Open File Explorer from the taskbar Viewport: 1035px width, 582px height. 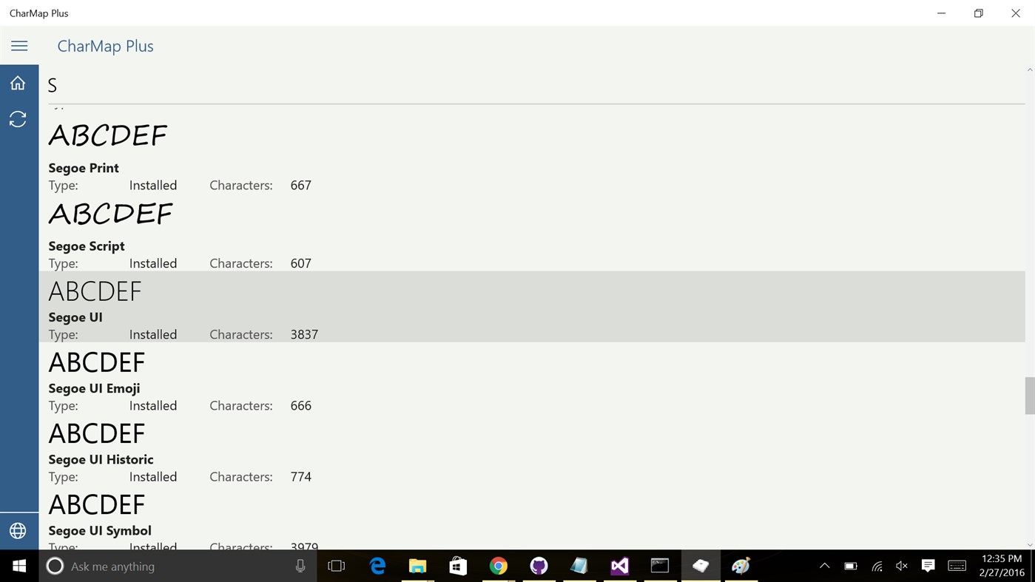pyautogui.click(x=417, y=566)
